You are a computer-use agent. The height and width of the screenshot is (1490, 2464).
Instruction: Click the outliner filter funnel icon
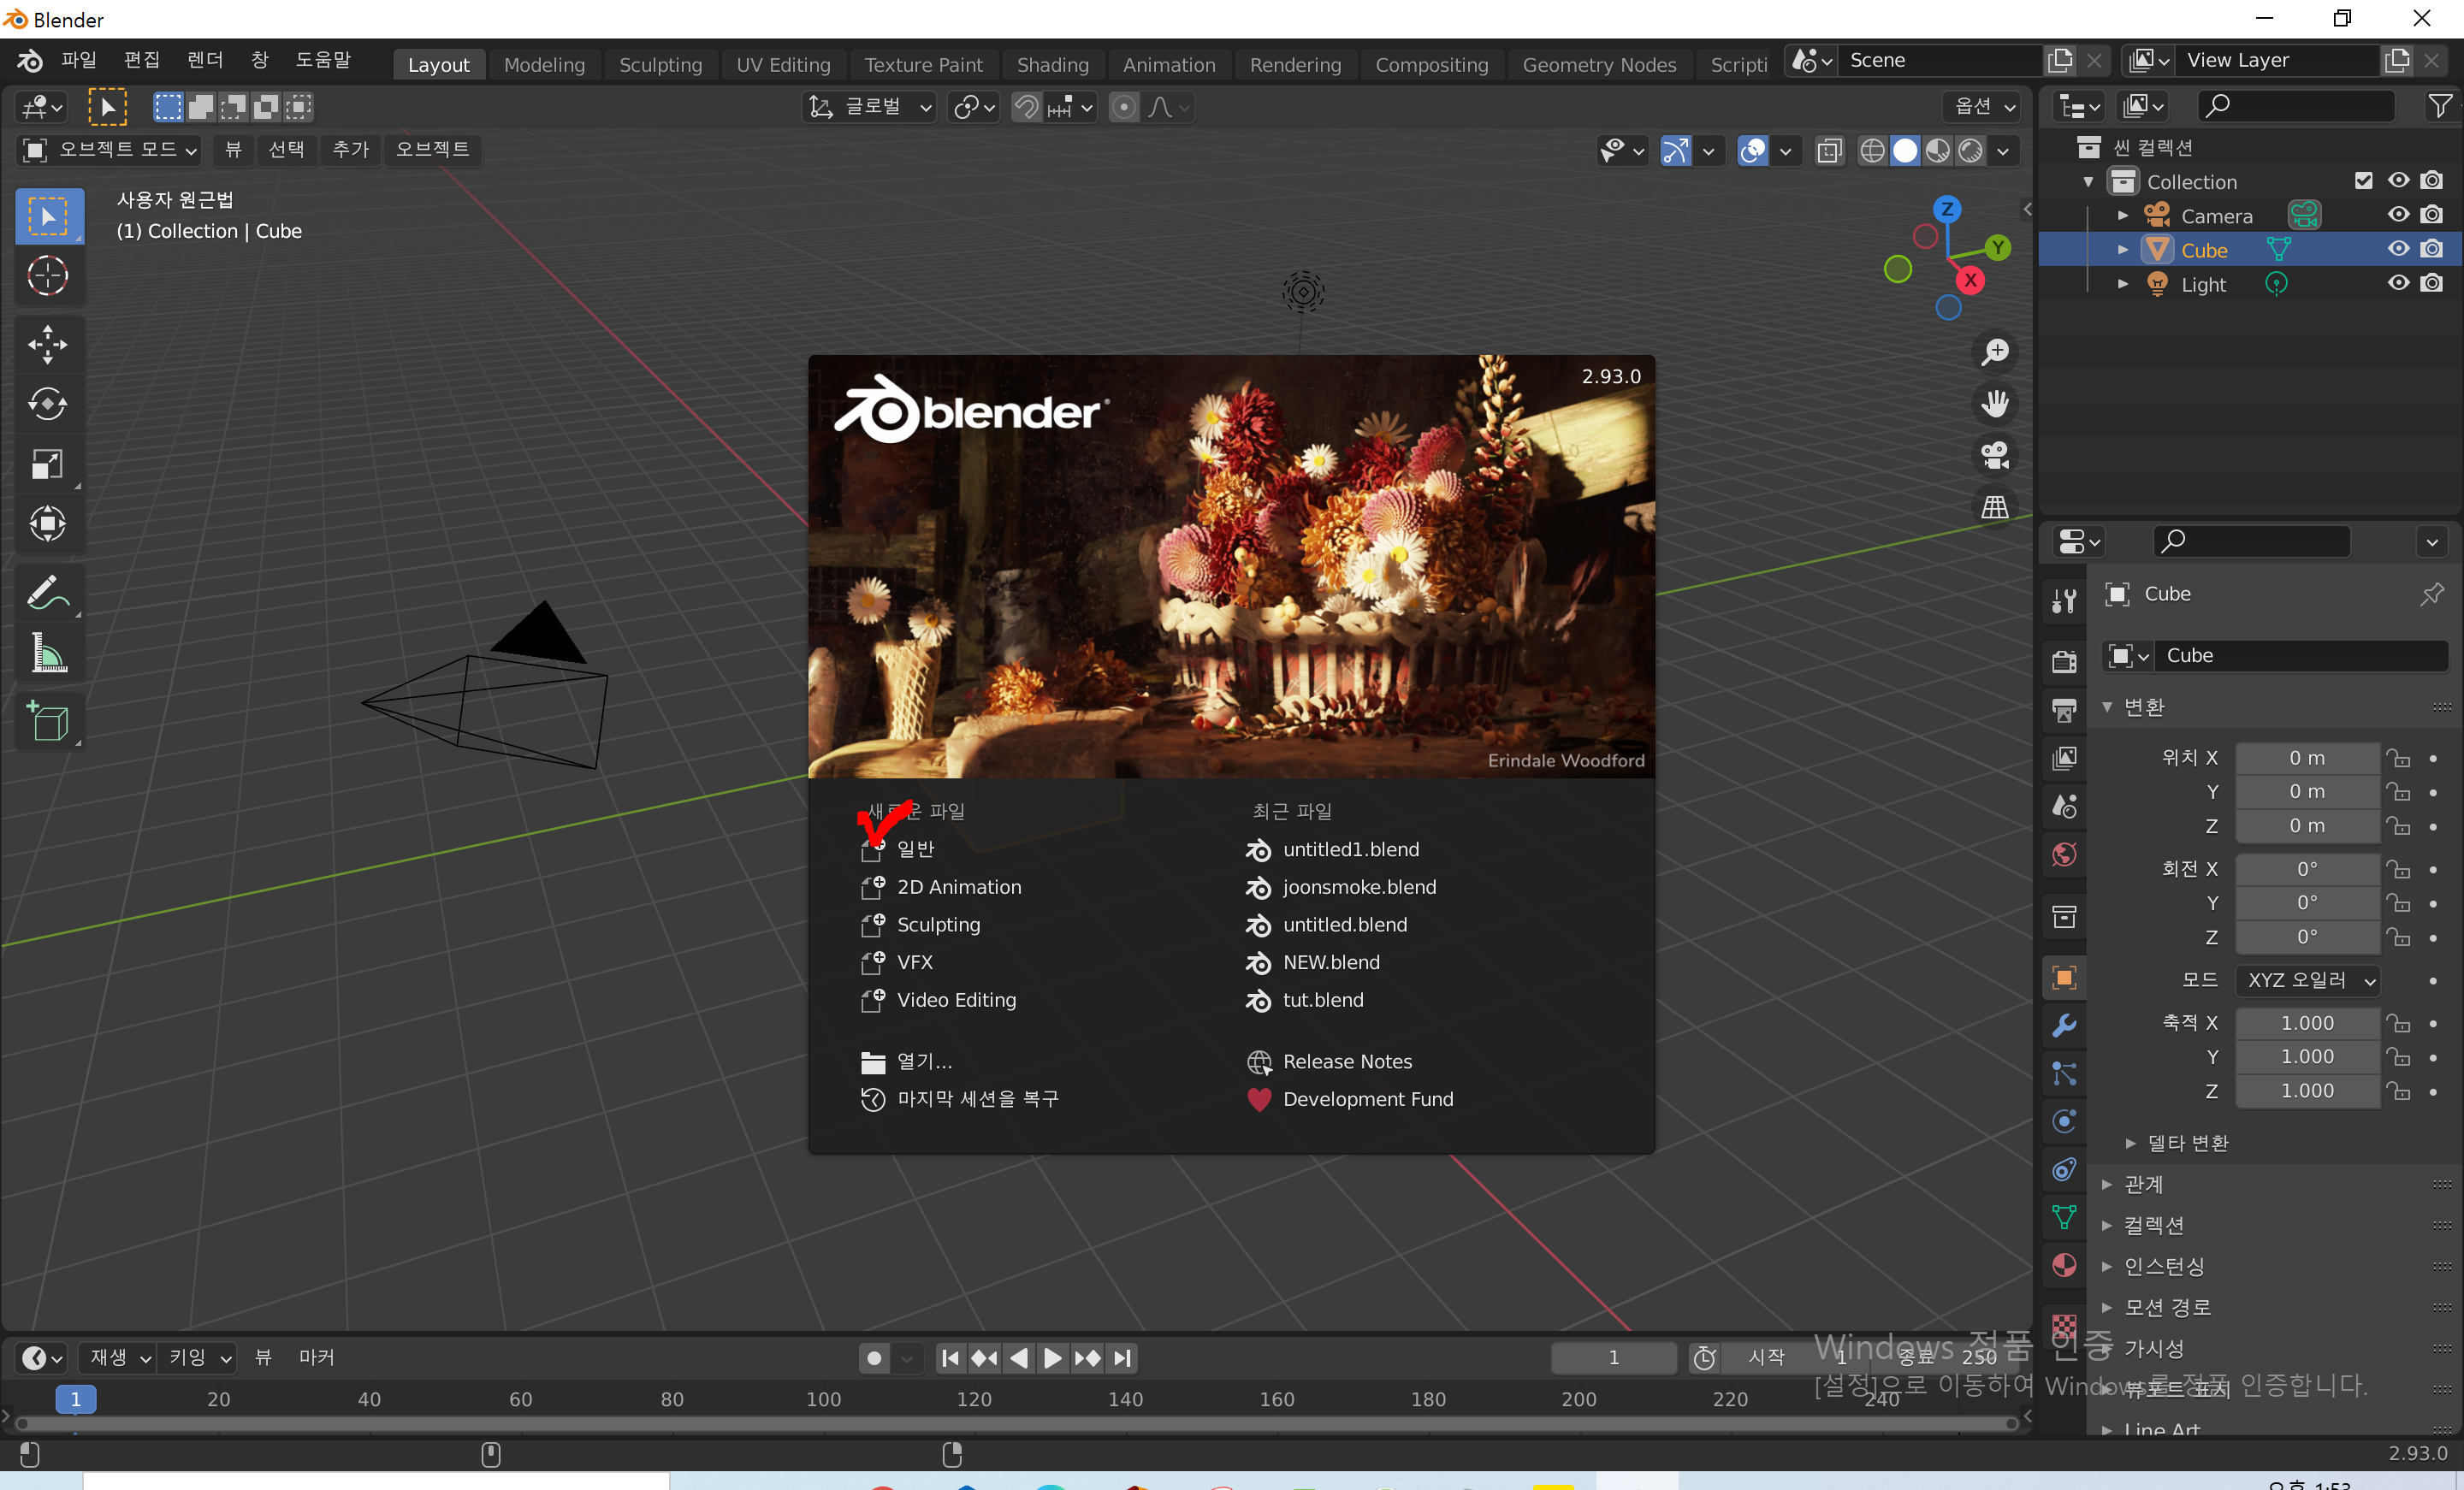pyautogui.click(x=2439, y=106)
